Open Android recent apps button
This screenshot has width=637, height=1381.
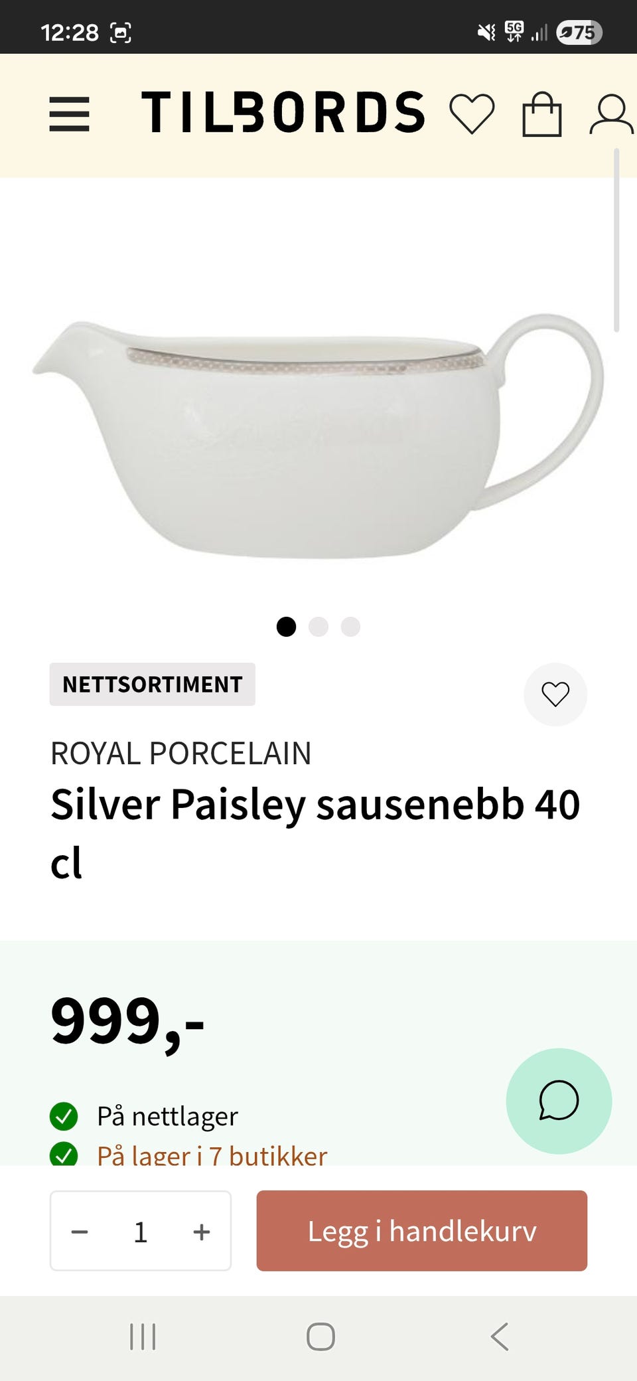click(143, 1337)
